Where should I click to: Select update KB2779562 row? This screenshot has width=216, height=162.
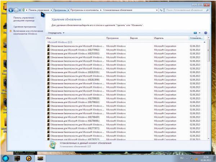coord(125,50)
